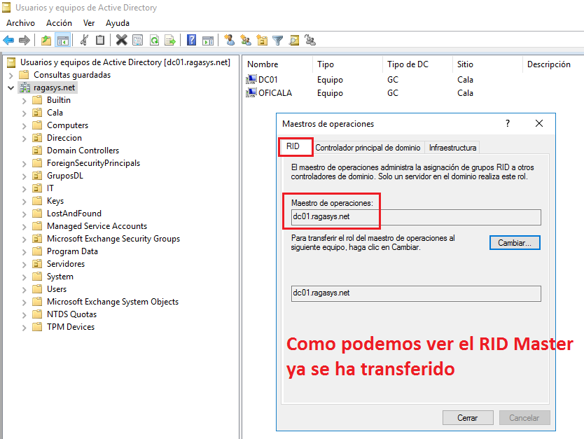Expand the Direccion OU
584x439 pixels.
pyautogui.click(x=25, y=139)
